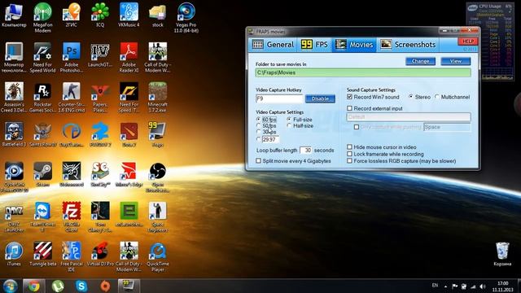This screenshot has width=521, height=293.
Task: Open the volume icon in system tray
Action: (x=483, y=286)
